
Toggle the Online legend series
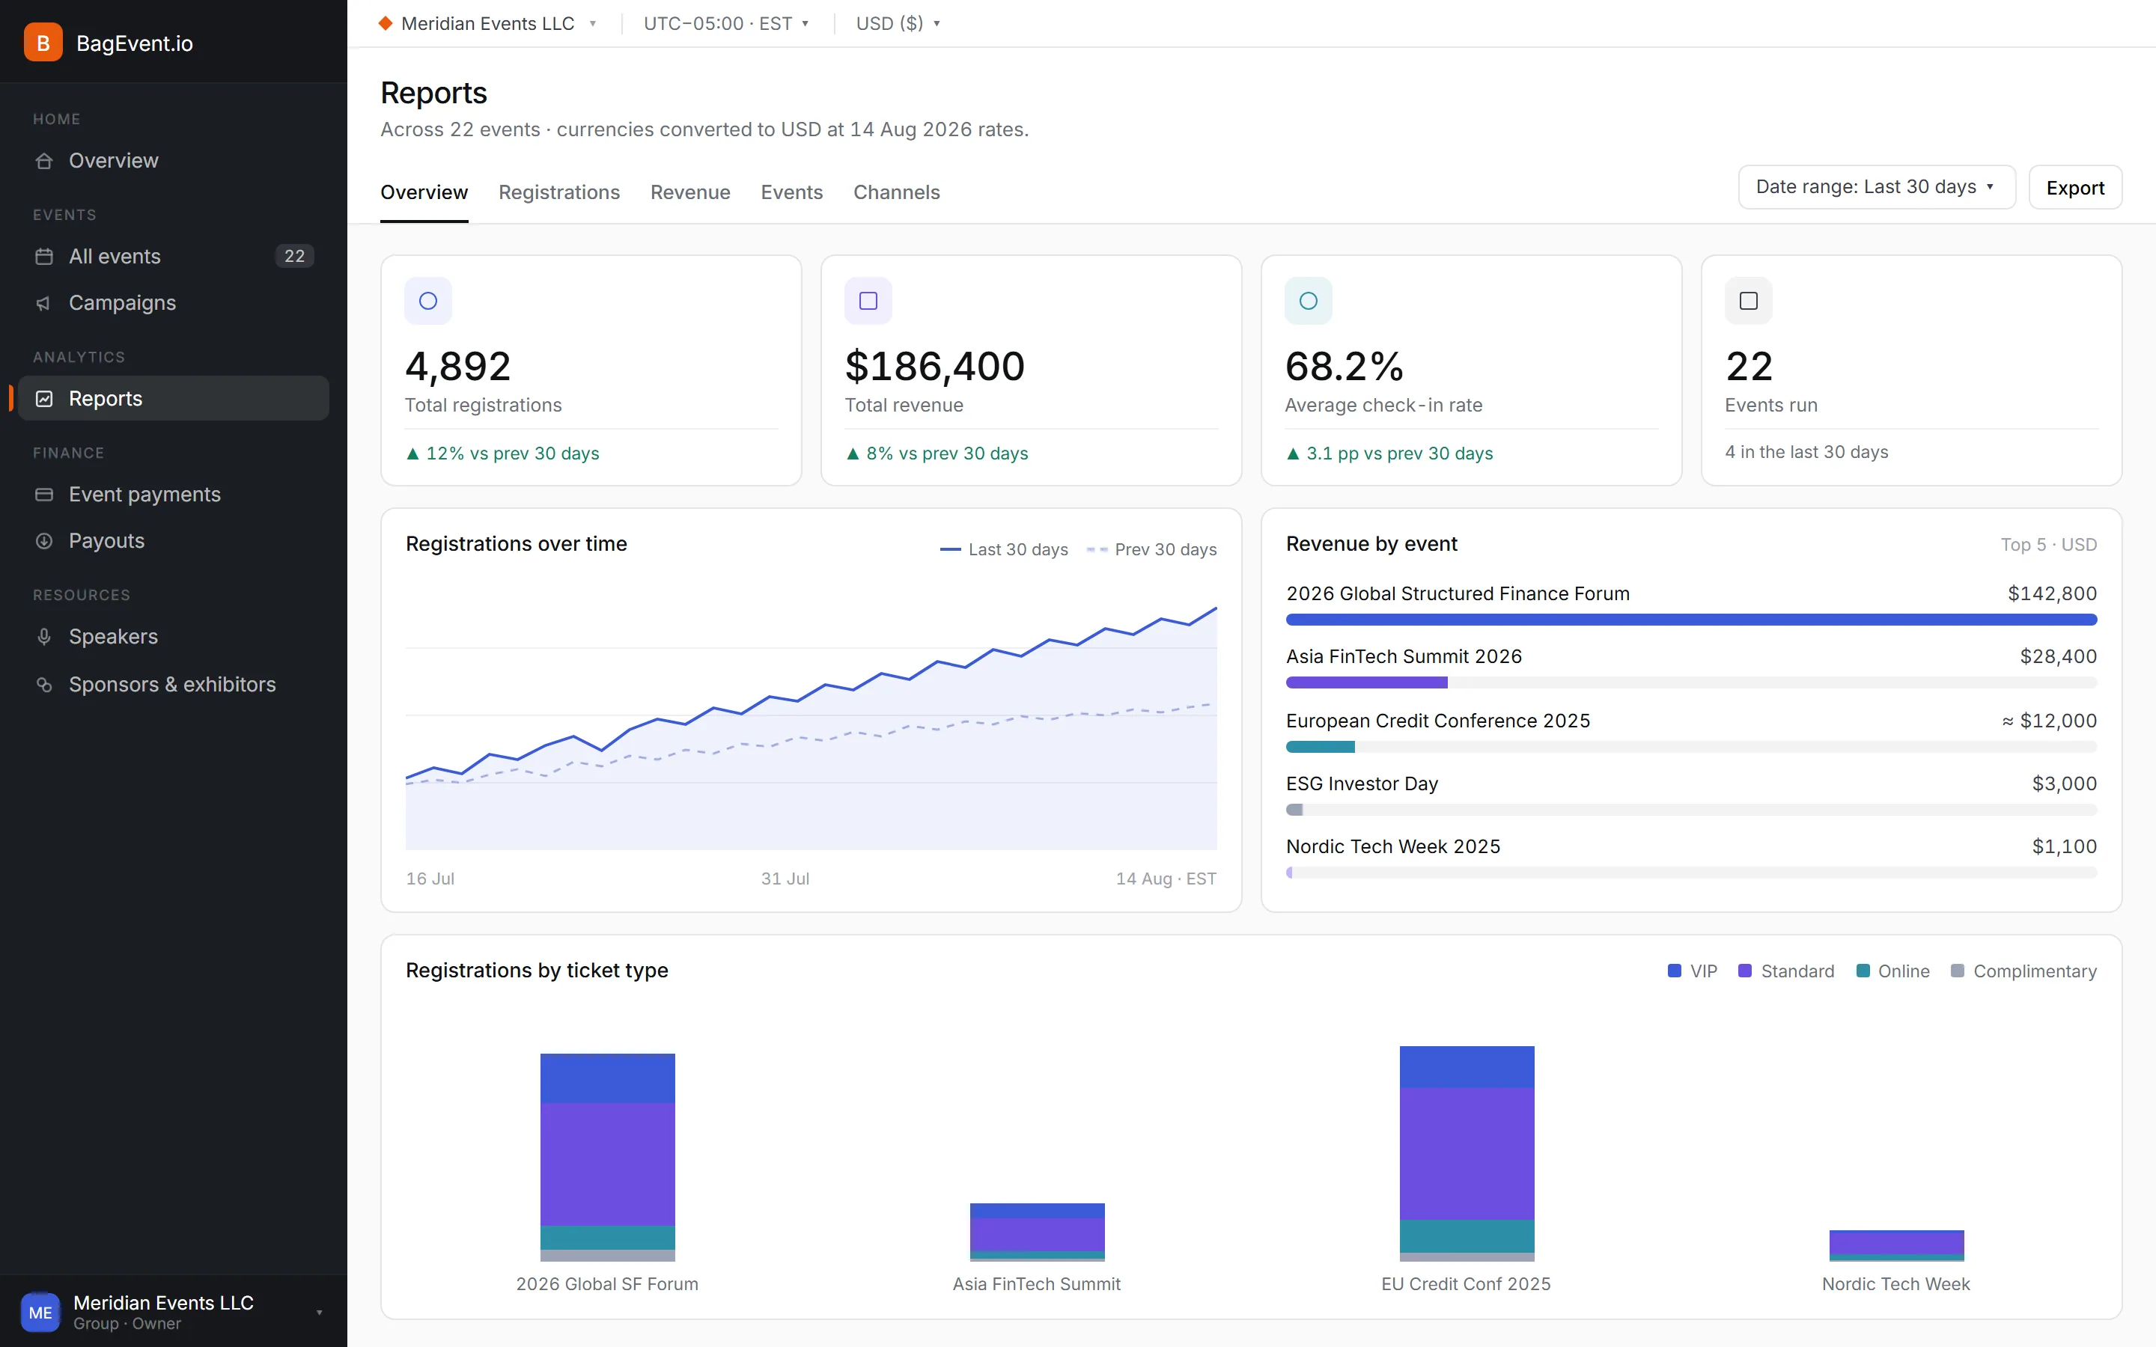1892,971
